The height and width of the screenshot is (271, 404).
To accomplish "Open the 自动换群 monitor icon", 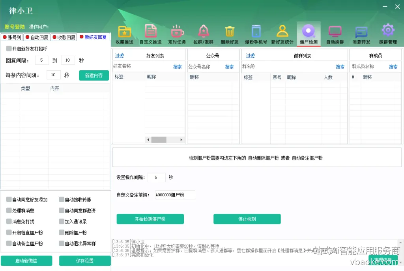I will 335,32.
